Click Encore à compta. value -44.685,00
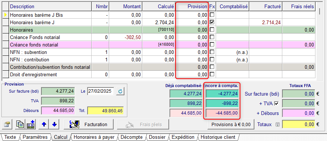The height and width of the screenshot is (141, 327). [x=222, y=113]
